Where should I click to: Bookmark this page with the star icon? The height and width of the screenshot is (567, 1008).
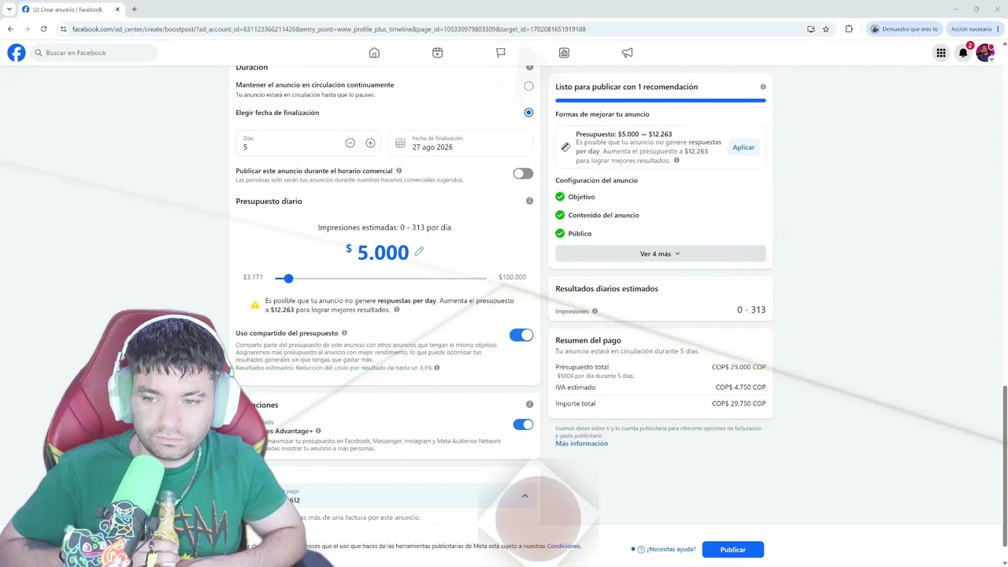tap(826, 29)
